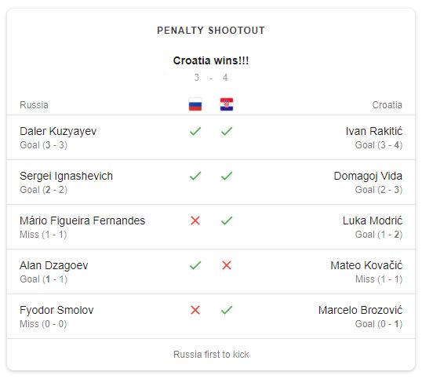Click the Russia first to kick note

point(211,354)
